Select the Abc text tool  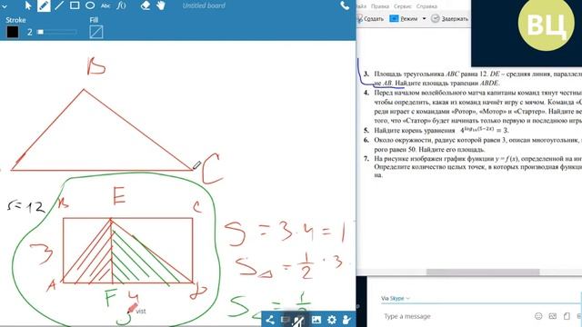[105, 6]
